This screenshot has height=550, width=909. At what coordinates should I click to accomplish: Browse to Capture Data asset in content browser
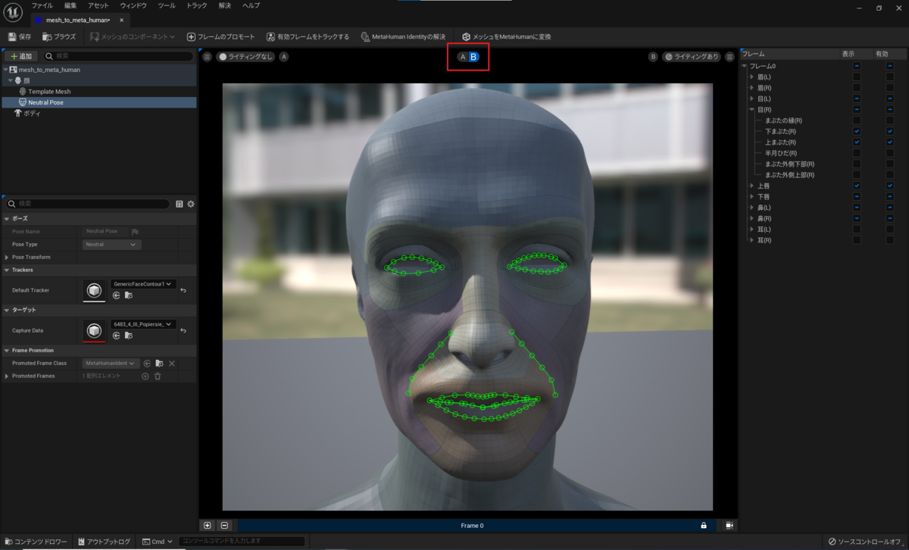pos(128,335)
